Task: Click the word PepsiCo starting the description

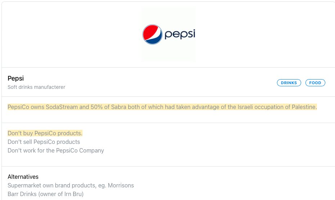Action: (x=18, y=107)
